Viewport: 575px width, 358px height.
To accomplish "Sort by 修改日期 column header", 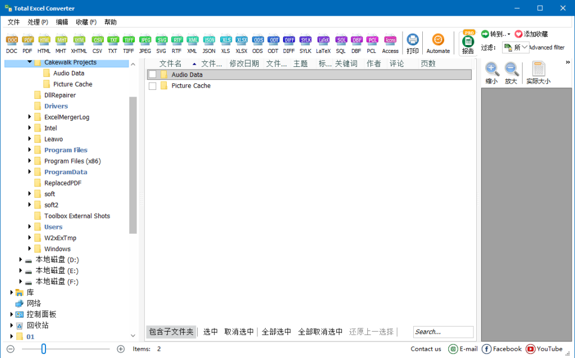I will (244, 64).
